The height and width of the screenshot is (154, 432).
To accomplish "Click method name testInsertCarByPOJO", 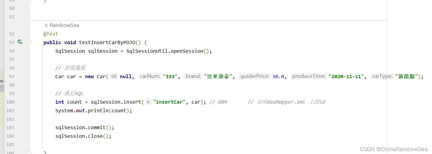I will click(107, 42).
